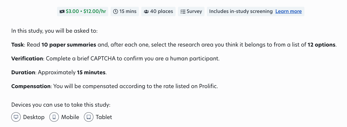The height and width of the screenshot is (127, 347).
Task: Click the checklist icon next to Survey
Action: pos(183,11)
